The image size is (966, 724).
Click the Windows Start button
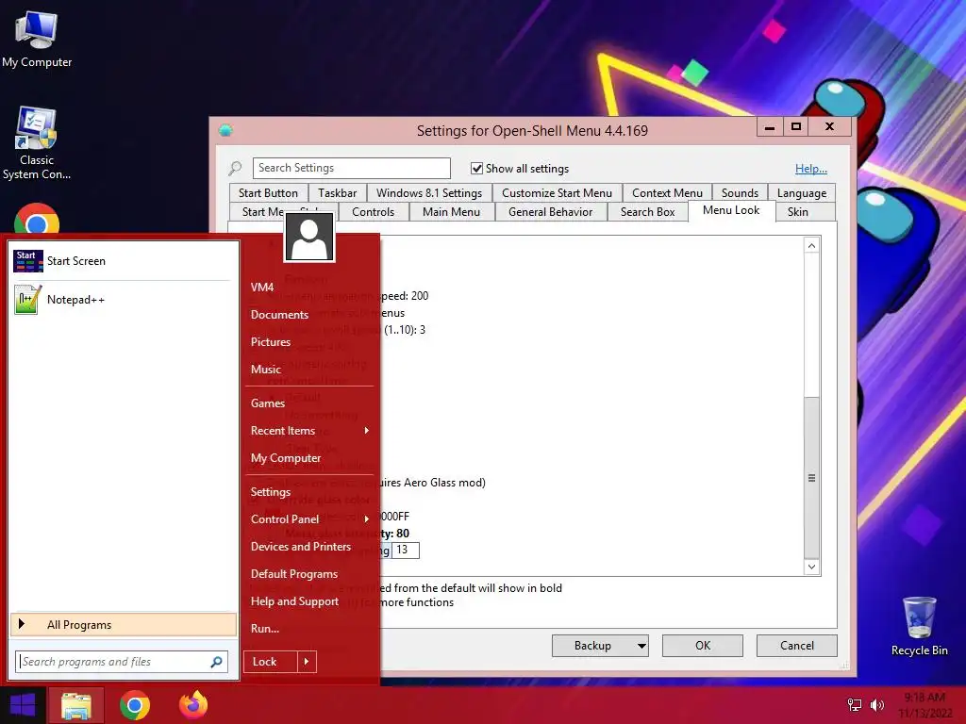coord(23,705)
